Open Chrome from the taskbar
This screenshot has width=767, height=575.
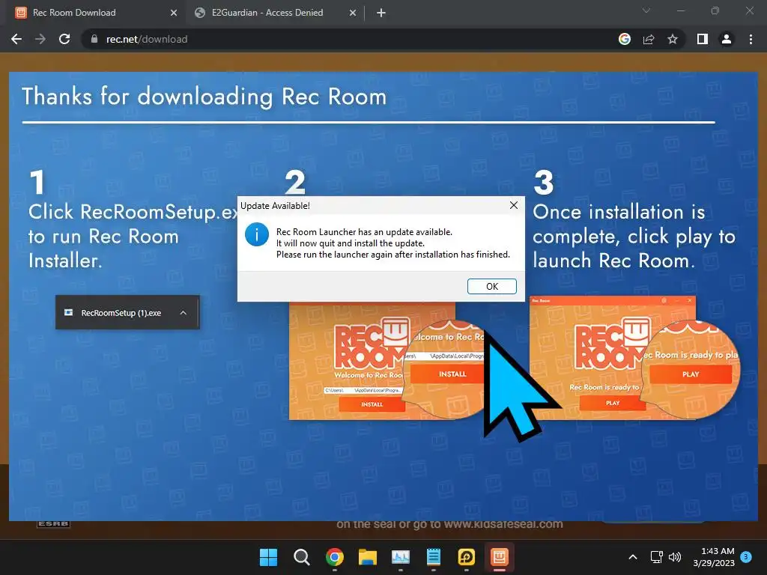click(x=335, y=557)
